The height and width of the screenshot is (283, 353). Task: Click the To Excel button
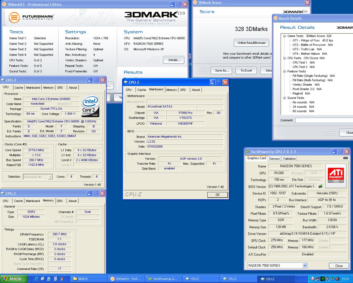[246, 70]
